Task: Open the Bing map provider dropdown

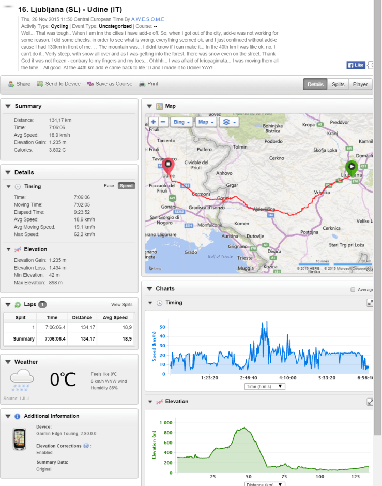Action: coord(181,122)
